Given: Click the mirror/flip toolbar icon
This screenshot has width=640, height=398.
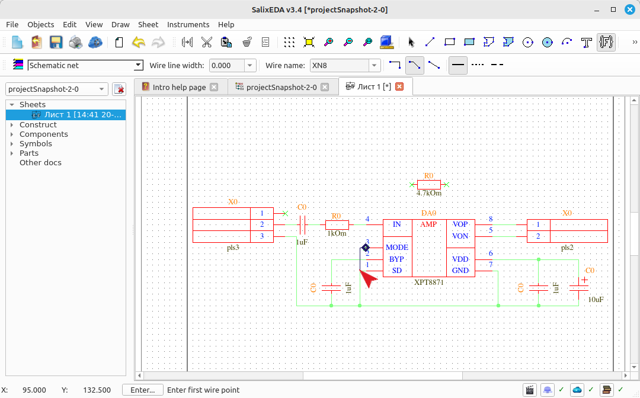Looking at the screenshot, I should coord(187,42).
